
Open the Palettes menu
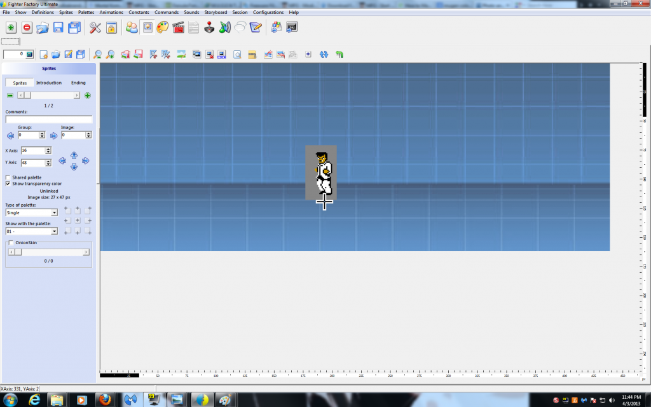coord(85,12)
